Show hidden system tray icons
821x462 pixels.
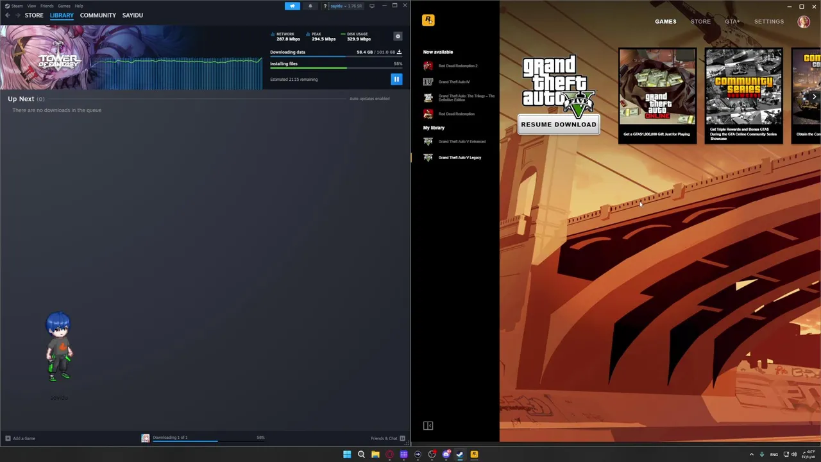(752, 454)
